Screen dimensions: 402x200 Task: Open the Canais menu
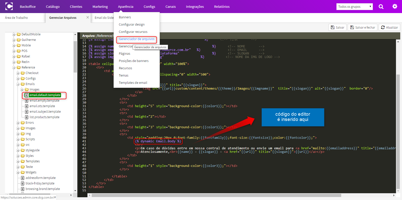coord(171,7)
